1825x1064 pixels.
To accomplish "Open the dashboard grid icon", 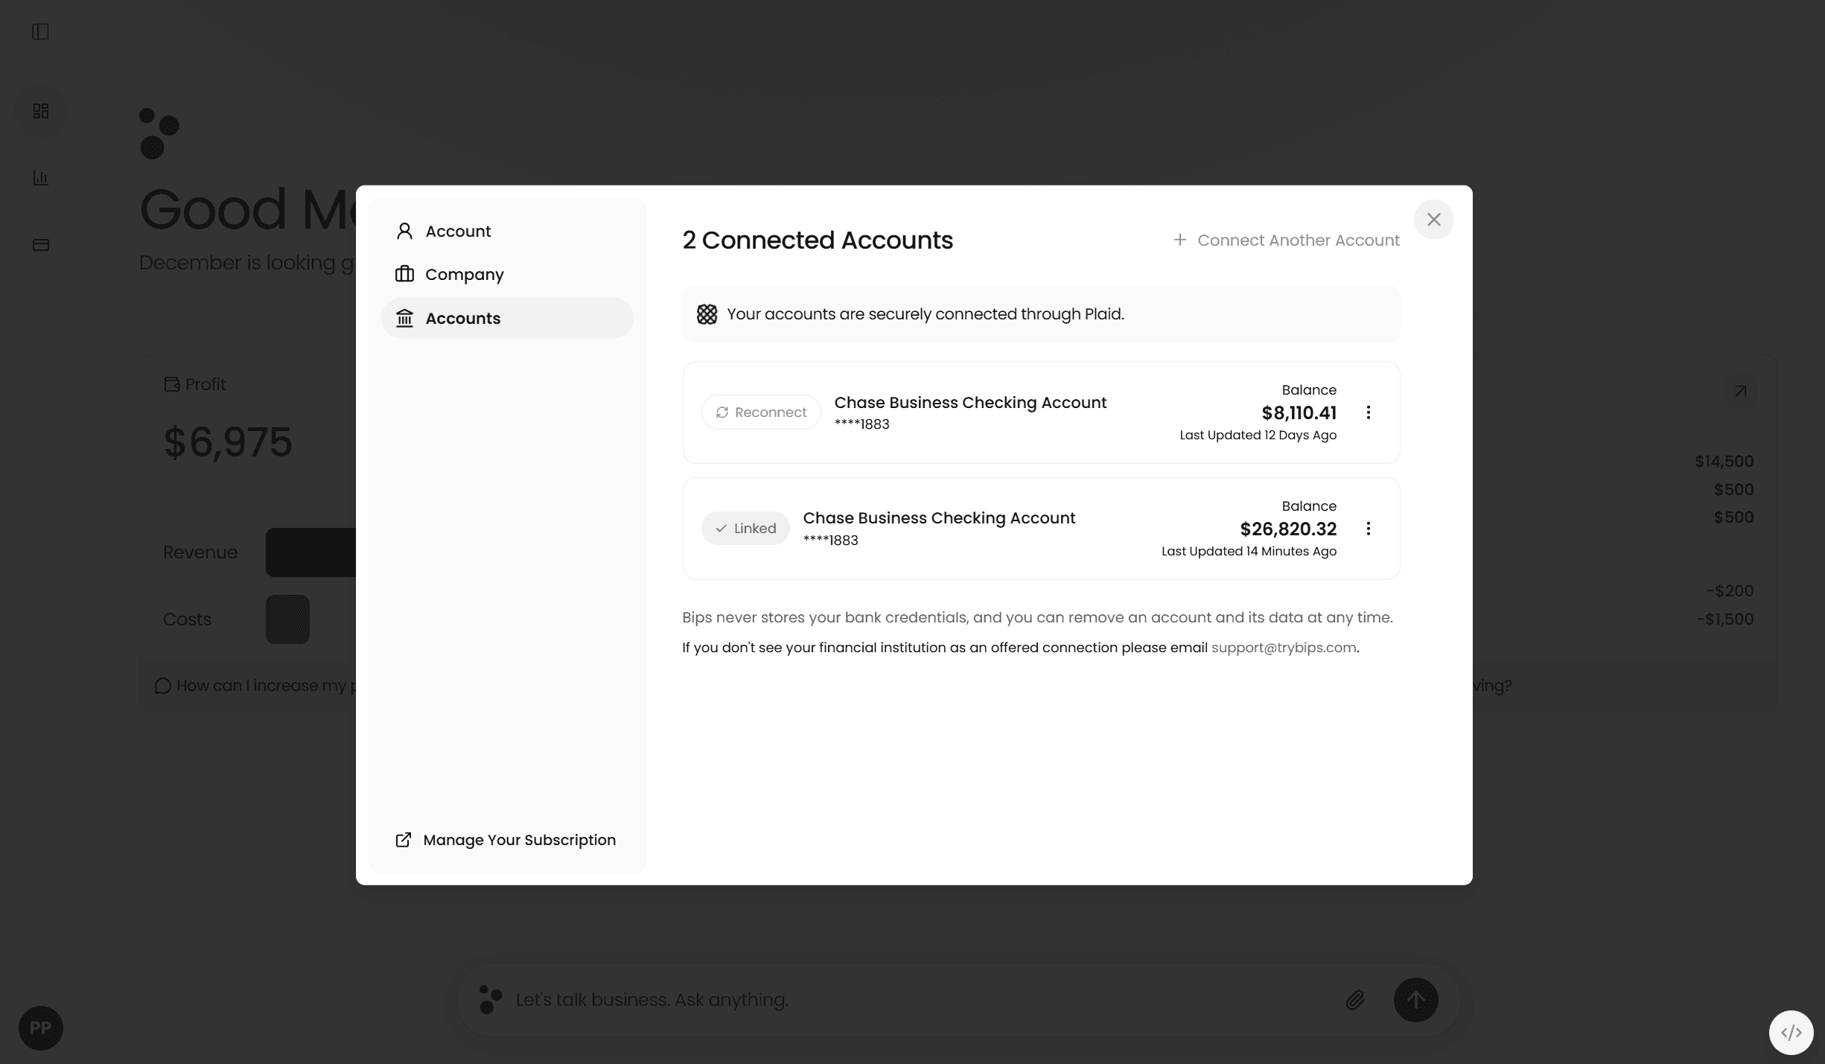I will coord(41,111).
